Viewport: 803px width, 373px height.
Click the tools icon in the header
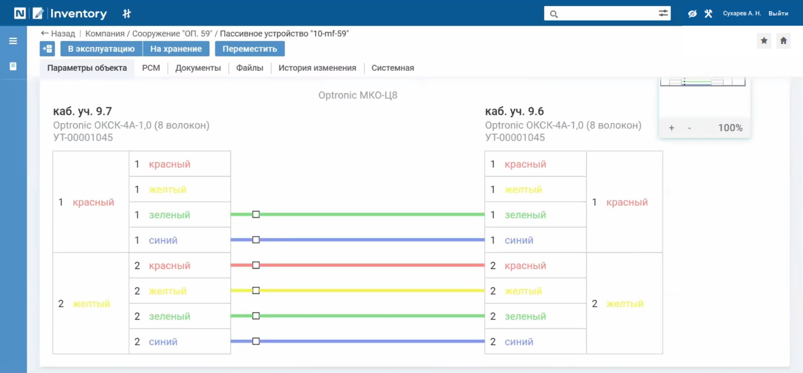click(708, 13)
